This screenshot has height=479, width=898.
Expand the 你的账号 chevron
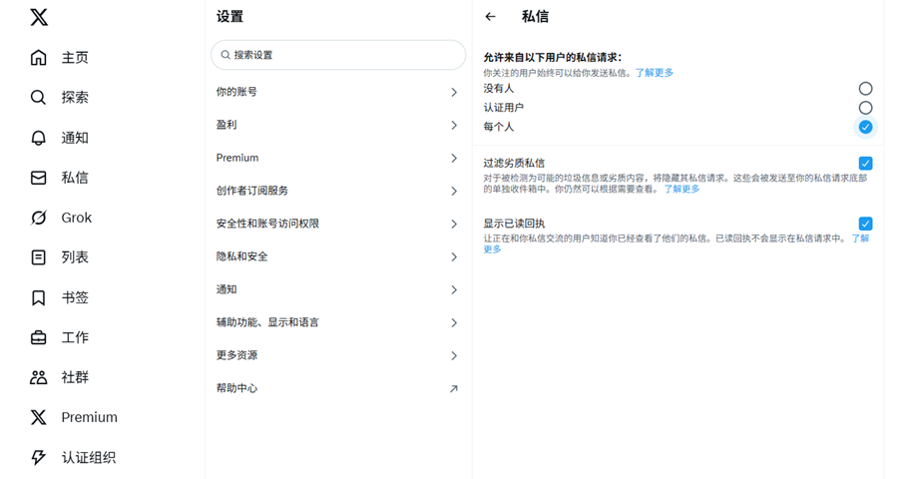(454, 92)
